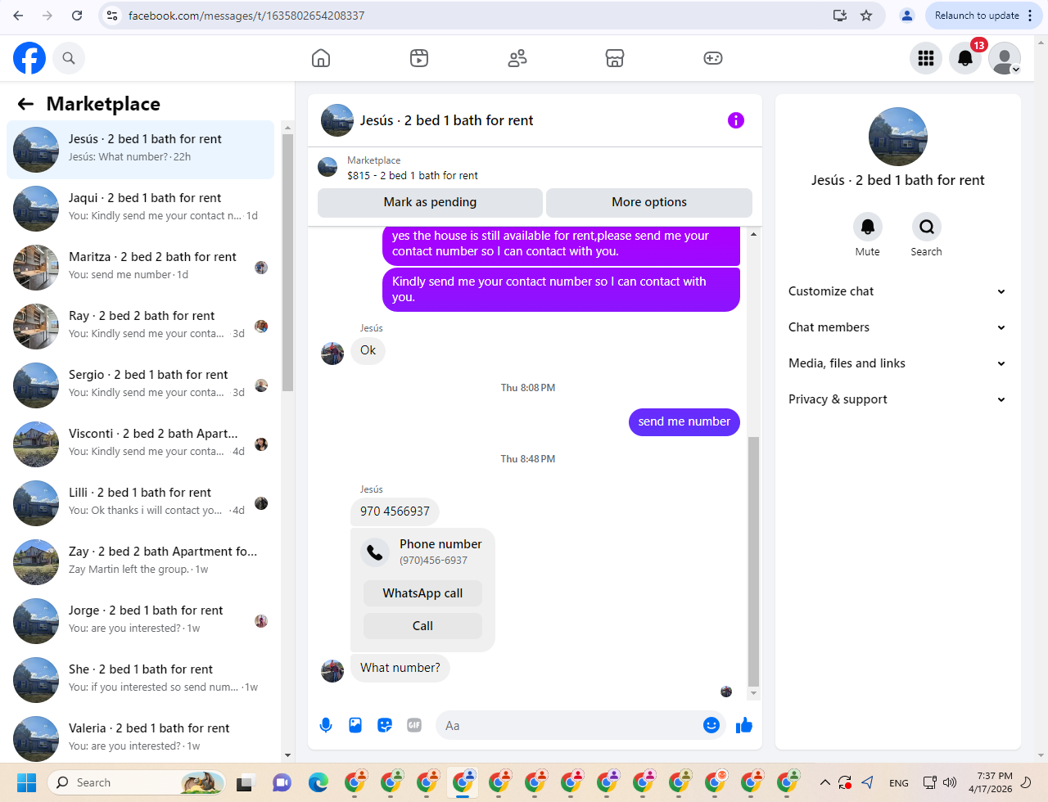Focus the Aa message input field
Viewport: 1048px width, 802px height.
[569, 725]
